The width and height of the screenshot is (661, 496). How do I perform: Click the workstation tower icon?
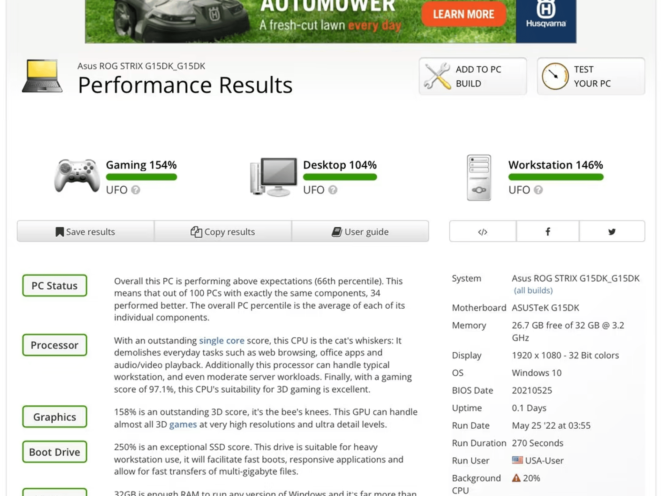tap(479, 178)
